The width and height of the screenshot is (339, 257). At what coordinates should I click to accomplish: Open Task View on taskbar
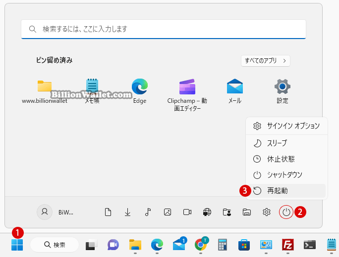coord(91,245)
